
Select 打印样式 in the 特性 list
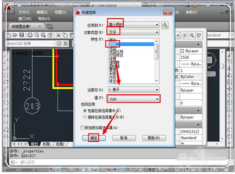(116, 55)
